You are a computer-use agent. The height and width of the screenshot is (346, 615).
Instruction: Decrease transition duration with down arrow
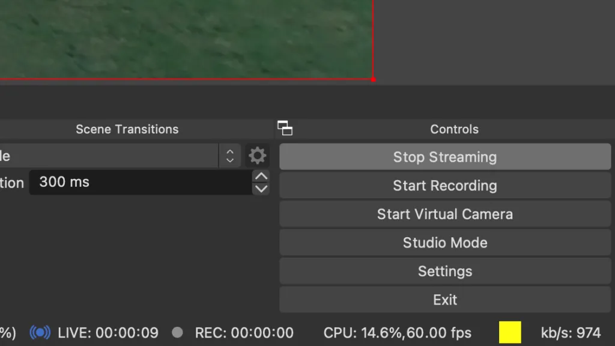(261, 189)
